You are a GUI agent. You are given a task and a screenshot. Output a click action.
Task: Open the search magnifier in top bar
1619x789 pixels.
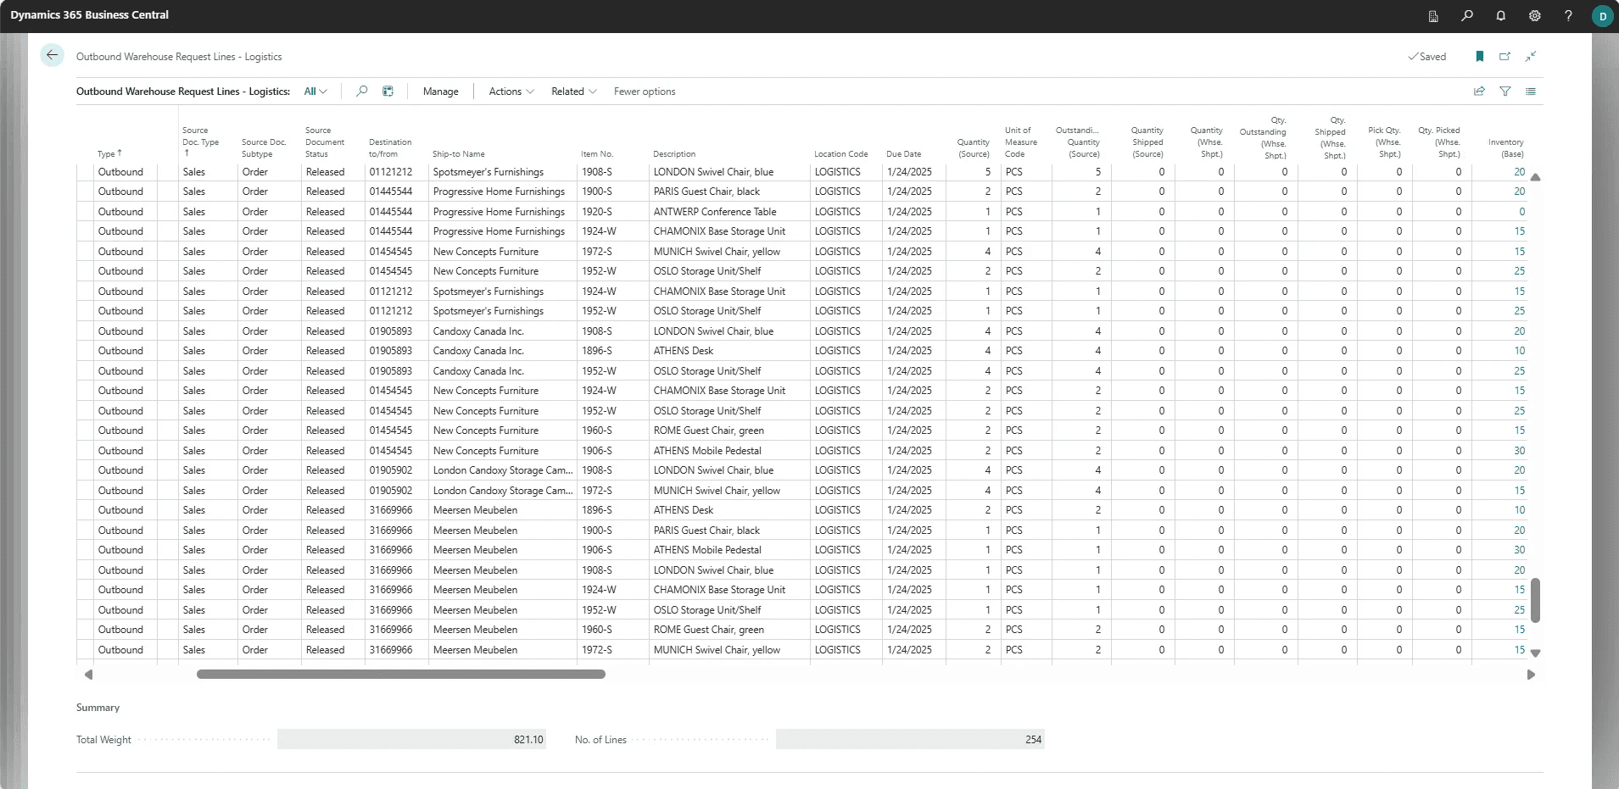[1467, 16]
